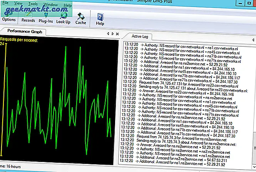Select log line 'Sending reply to 74.125.47.131'
256x172 pixels.
(185, 88)
